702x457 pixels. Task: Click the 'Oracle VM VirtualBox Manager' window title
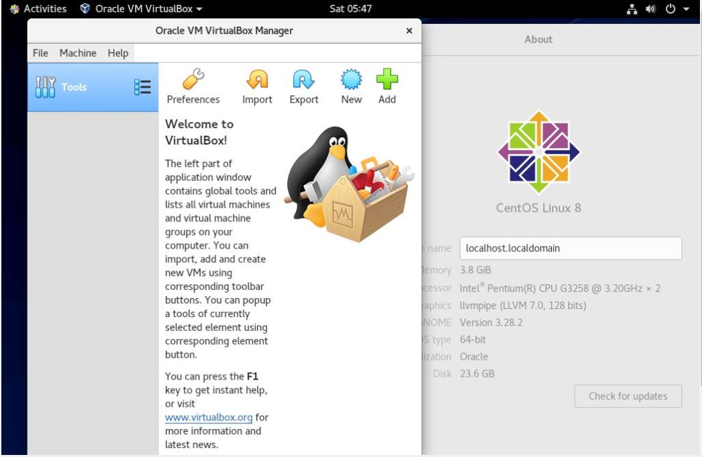224,31
